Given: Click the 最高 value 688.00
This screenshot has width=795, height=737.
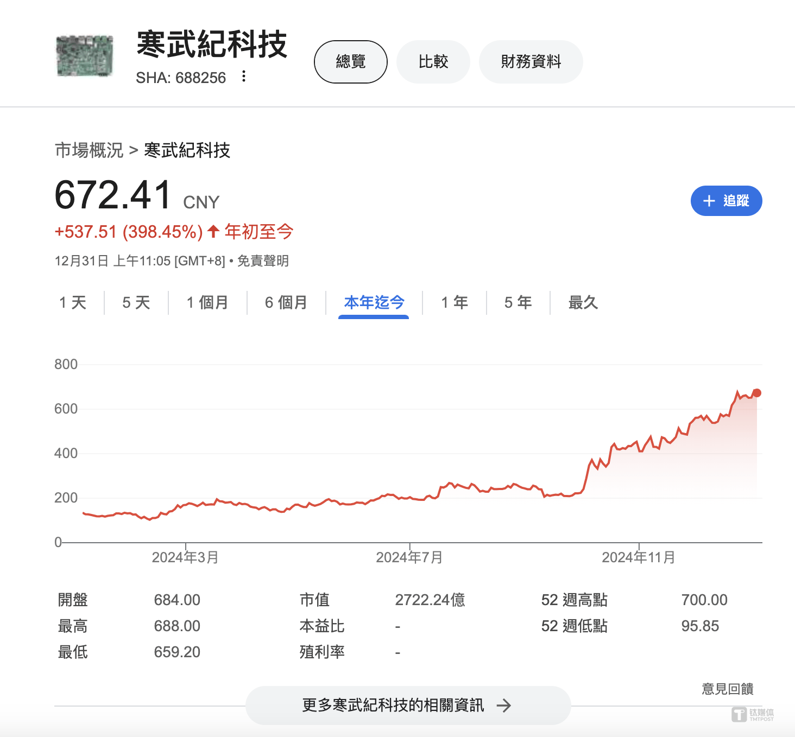Looking at the screenshot, I should tap(177, 626).
